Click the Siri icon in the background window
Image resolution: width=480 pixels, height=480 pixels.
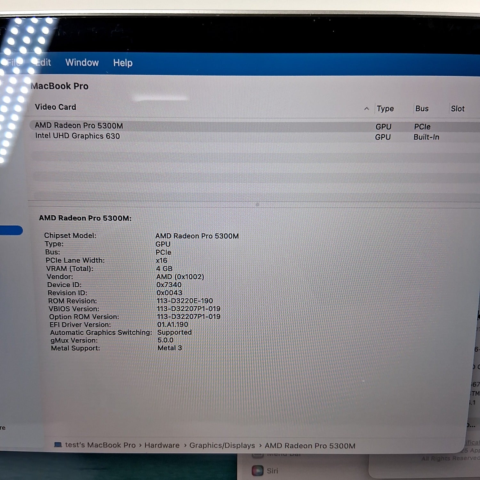[257, 471]
